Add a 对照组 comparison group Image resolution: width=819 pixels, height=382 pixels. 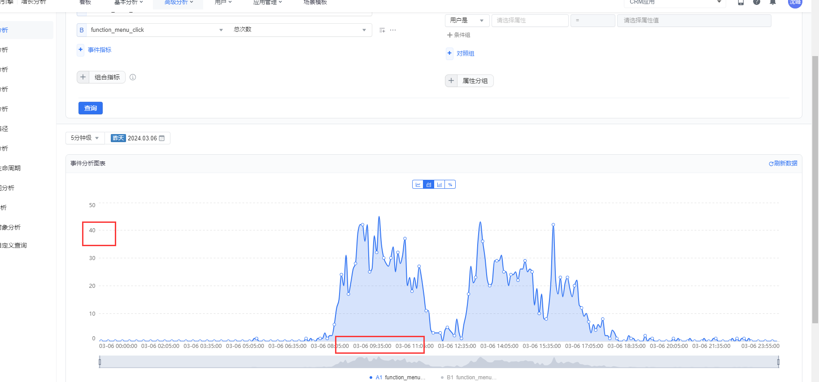[461, 53]
